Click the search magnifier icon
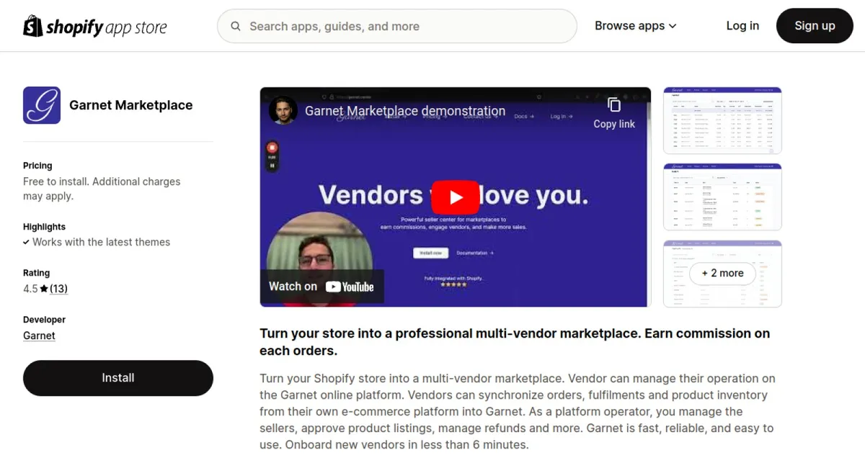Image resolution: width=865 pixels, height=468 pixels. [236, 27]
